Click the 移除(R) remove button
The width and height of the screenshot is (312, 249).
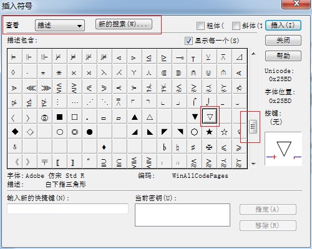click(268, 225)
